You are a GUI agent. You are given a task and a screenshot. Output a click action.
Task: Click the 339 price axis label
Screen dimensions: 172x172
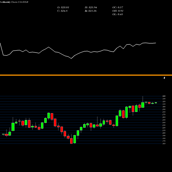[164, 99]
